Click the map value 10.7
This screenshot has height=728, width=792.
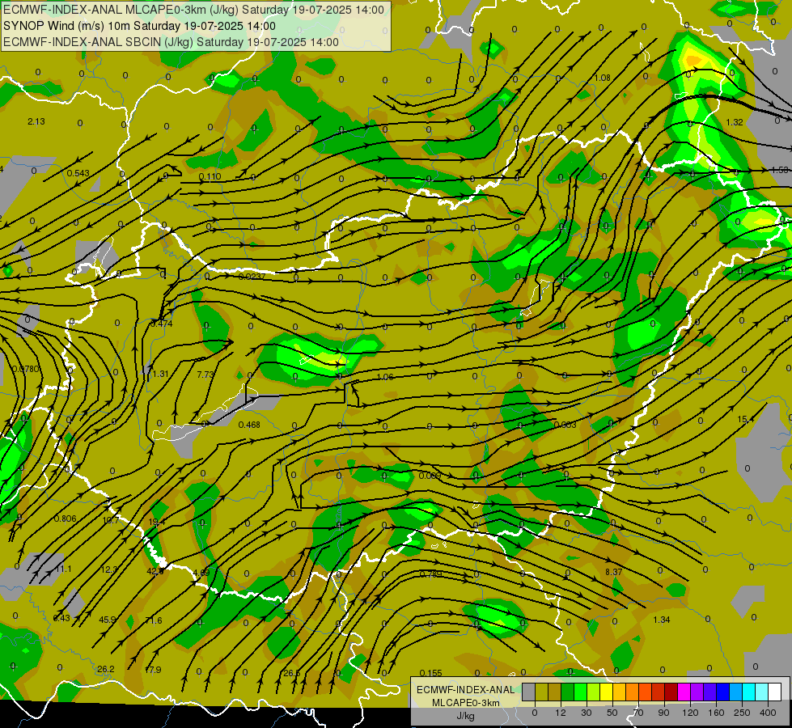coord(111,520)
